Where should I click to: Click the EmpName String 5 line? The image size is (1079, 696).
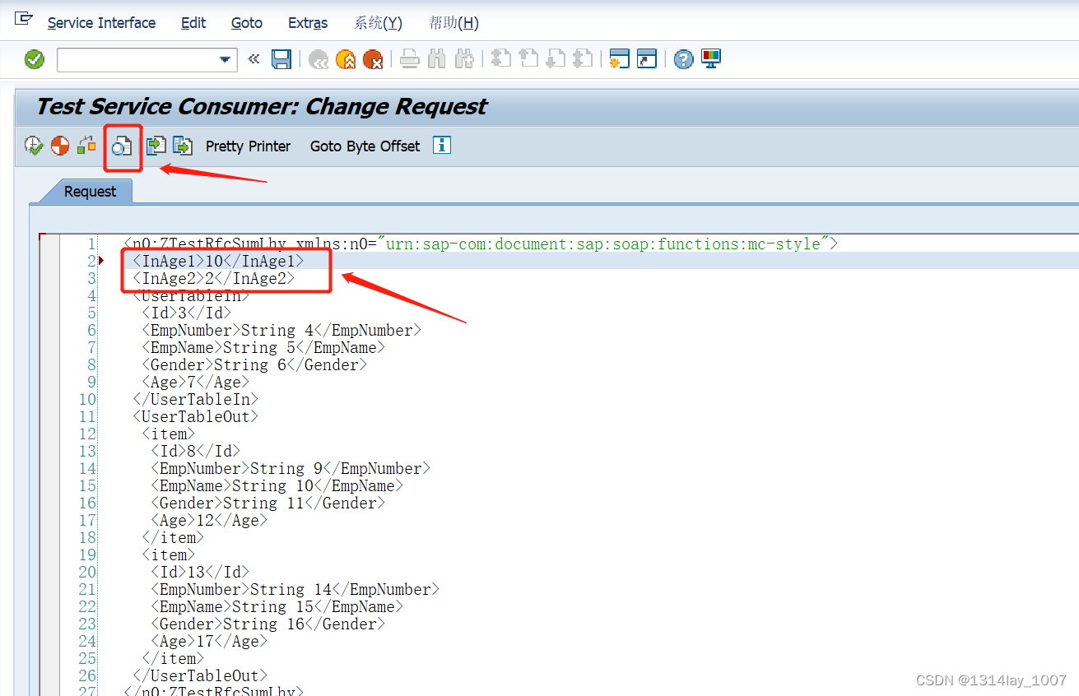[263, 347]
